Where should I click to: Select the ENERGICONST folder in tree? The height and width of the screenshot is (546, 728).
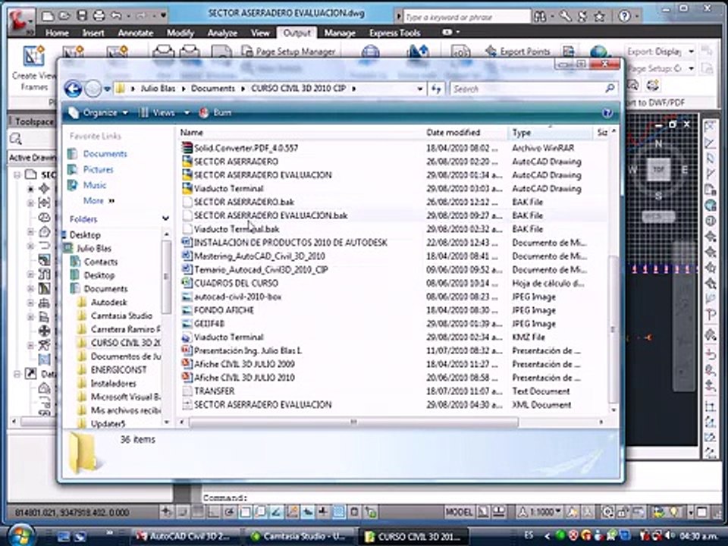[x=118, y=370]
